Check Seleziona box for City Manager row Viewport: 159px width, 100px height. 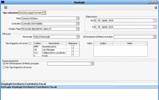[73, 50]
